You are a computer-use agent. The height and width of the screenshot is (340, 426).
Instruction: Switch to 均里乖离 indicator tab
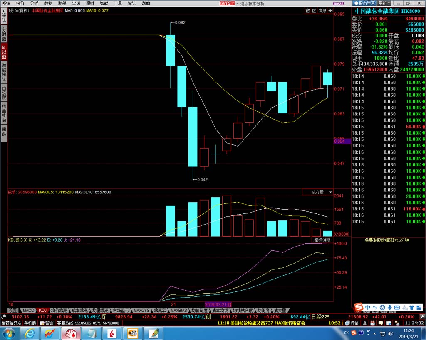pos(100,311)
